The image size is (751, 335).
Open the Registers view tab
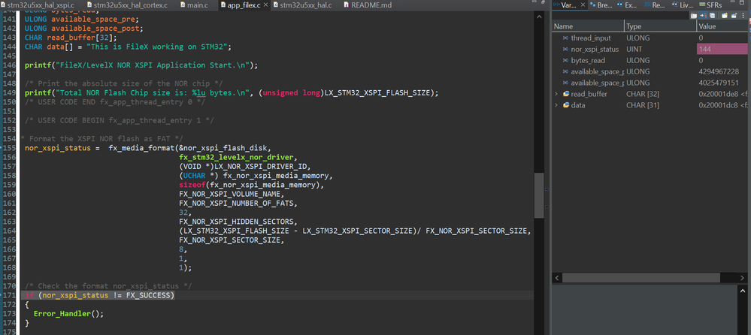655,5
